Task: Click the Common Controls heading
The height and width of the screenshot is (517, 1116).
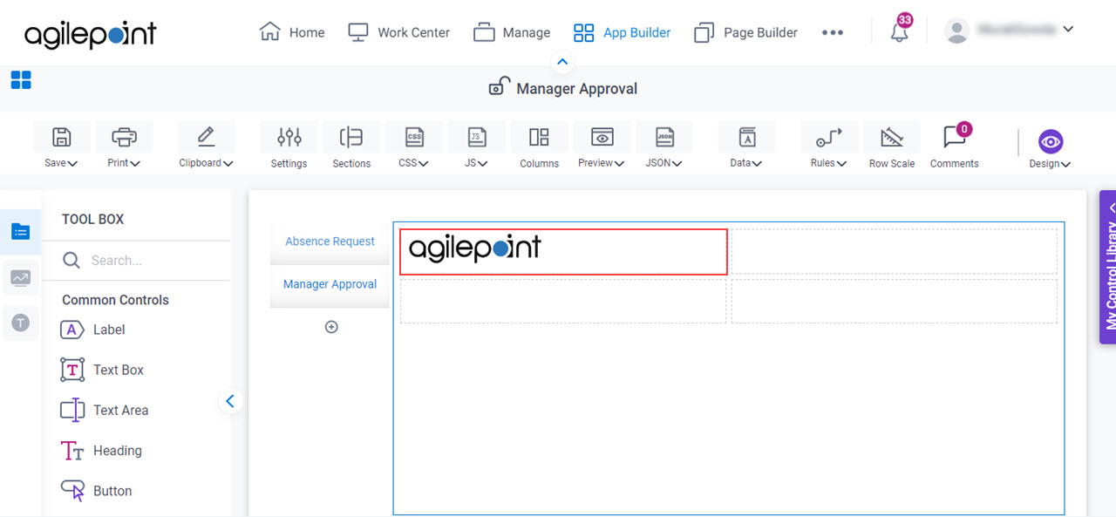Action: tap(115, 300)
